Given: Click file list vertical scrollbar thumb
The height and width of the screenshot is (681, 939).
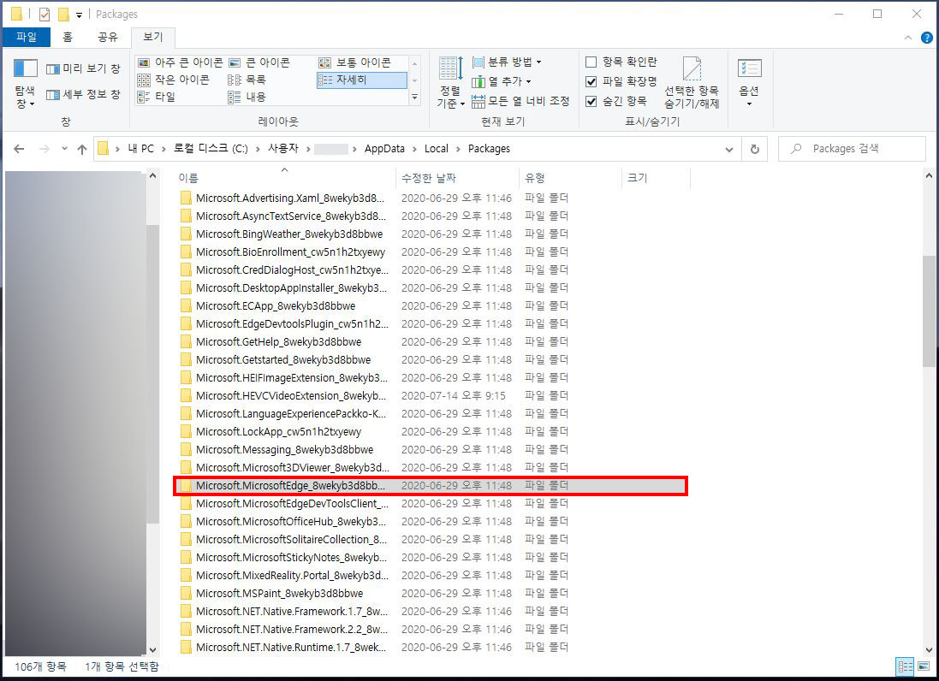Looking at the screenshot, I should click(929, 311).
